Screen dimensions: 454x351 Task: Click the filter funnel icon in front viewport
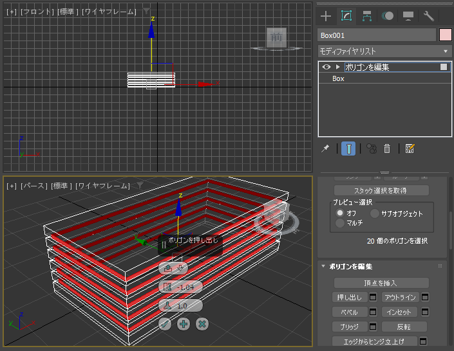[147, 12]
